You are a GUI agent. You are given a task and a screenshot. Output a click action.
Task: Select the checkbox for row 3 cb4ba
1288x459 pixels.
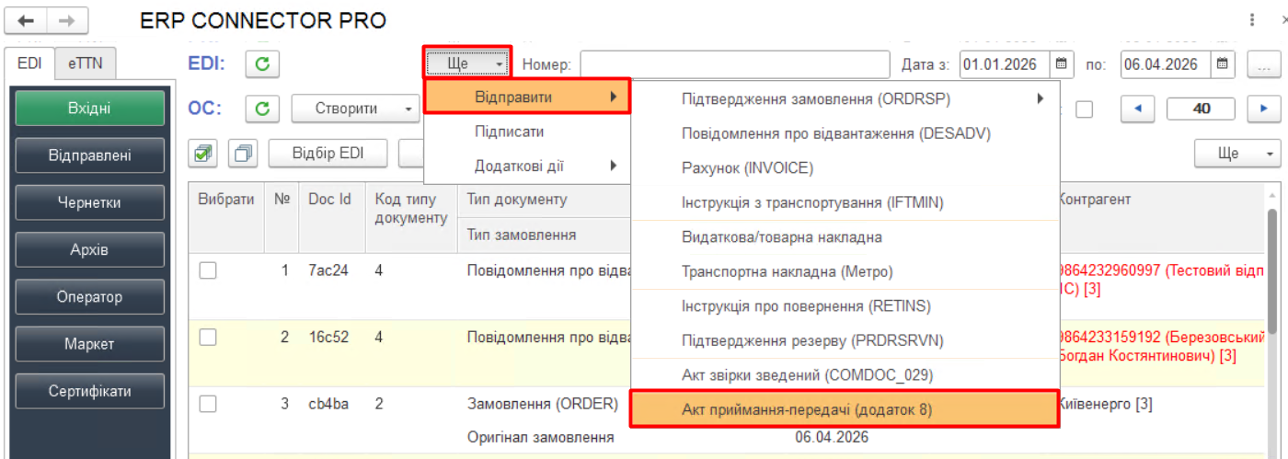point(208,404)
